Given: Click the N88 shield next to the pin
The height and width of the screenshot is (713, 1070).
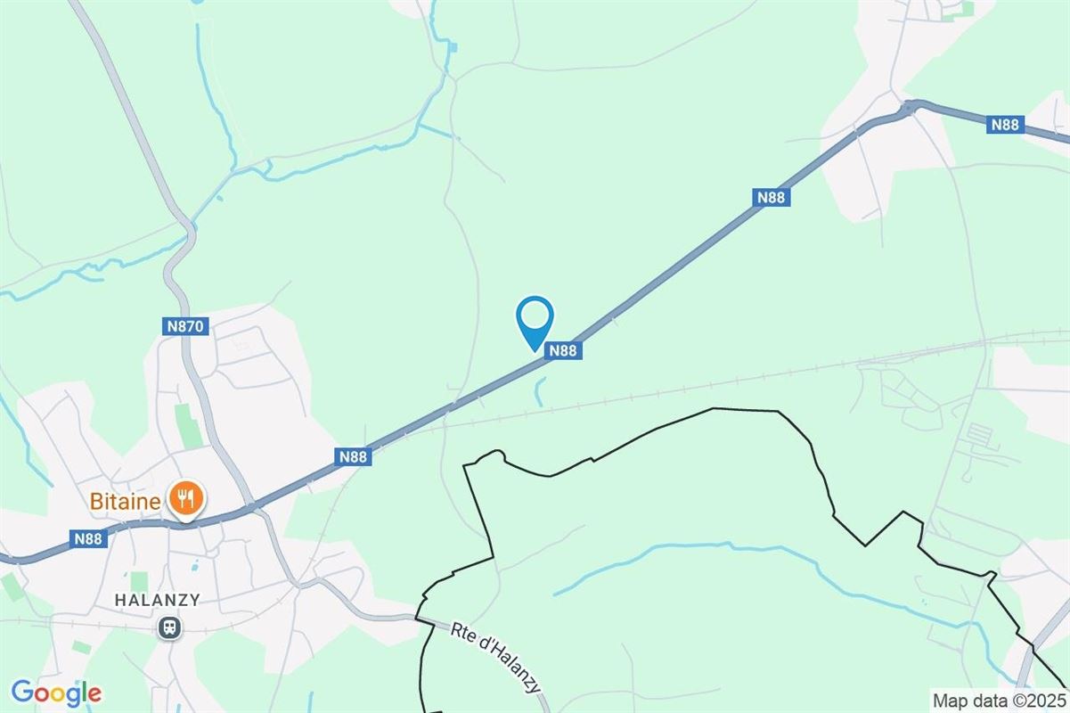Looking at the screenshot, I should tap(563, 351).
